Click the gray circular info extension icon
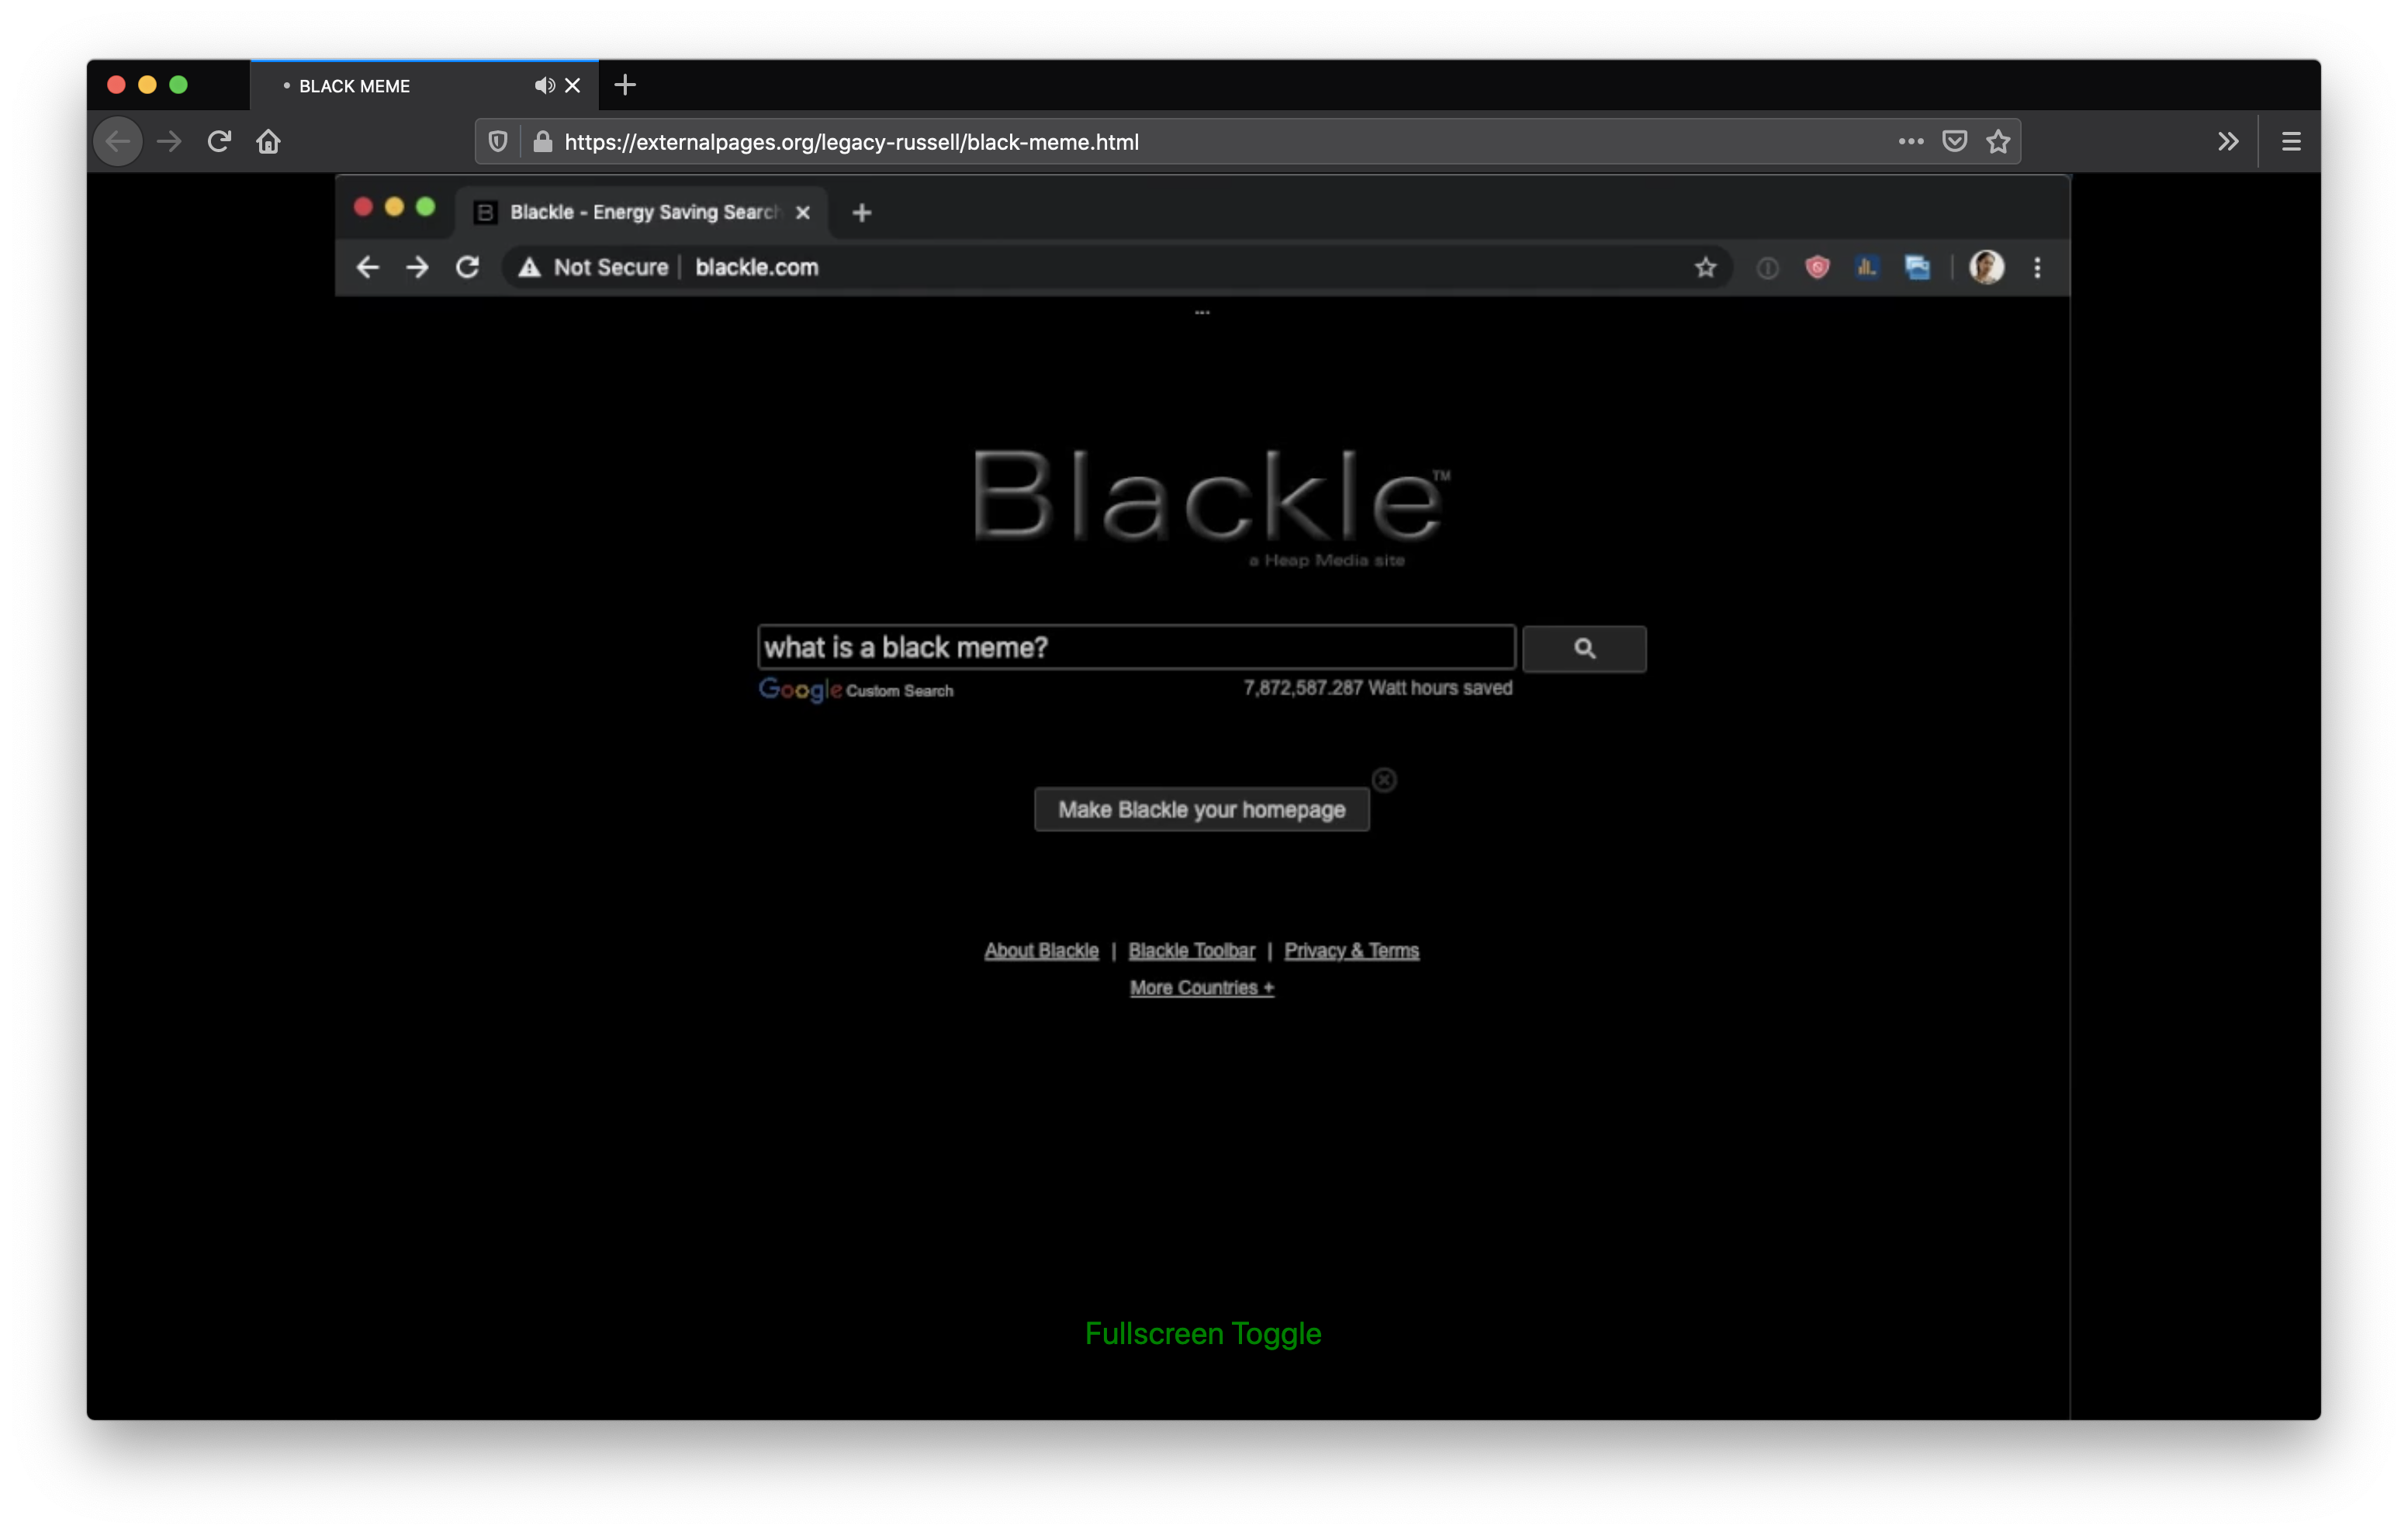Image resolution: width=2408 pixels, height=1535 pixels. (1767, 269)
